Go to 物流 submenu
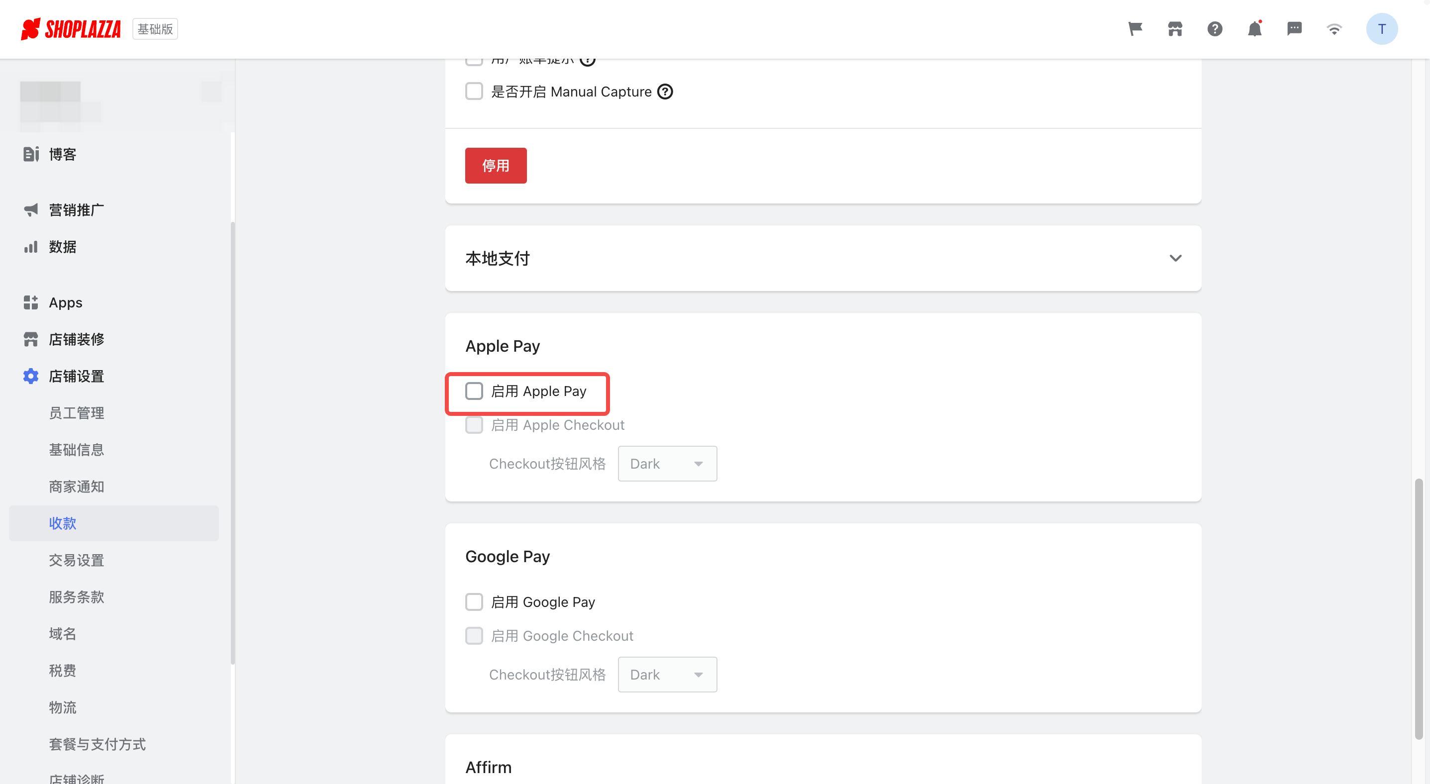 (x=114, y=707)
